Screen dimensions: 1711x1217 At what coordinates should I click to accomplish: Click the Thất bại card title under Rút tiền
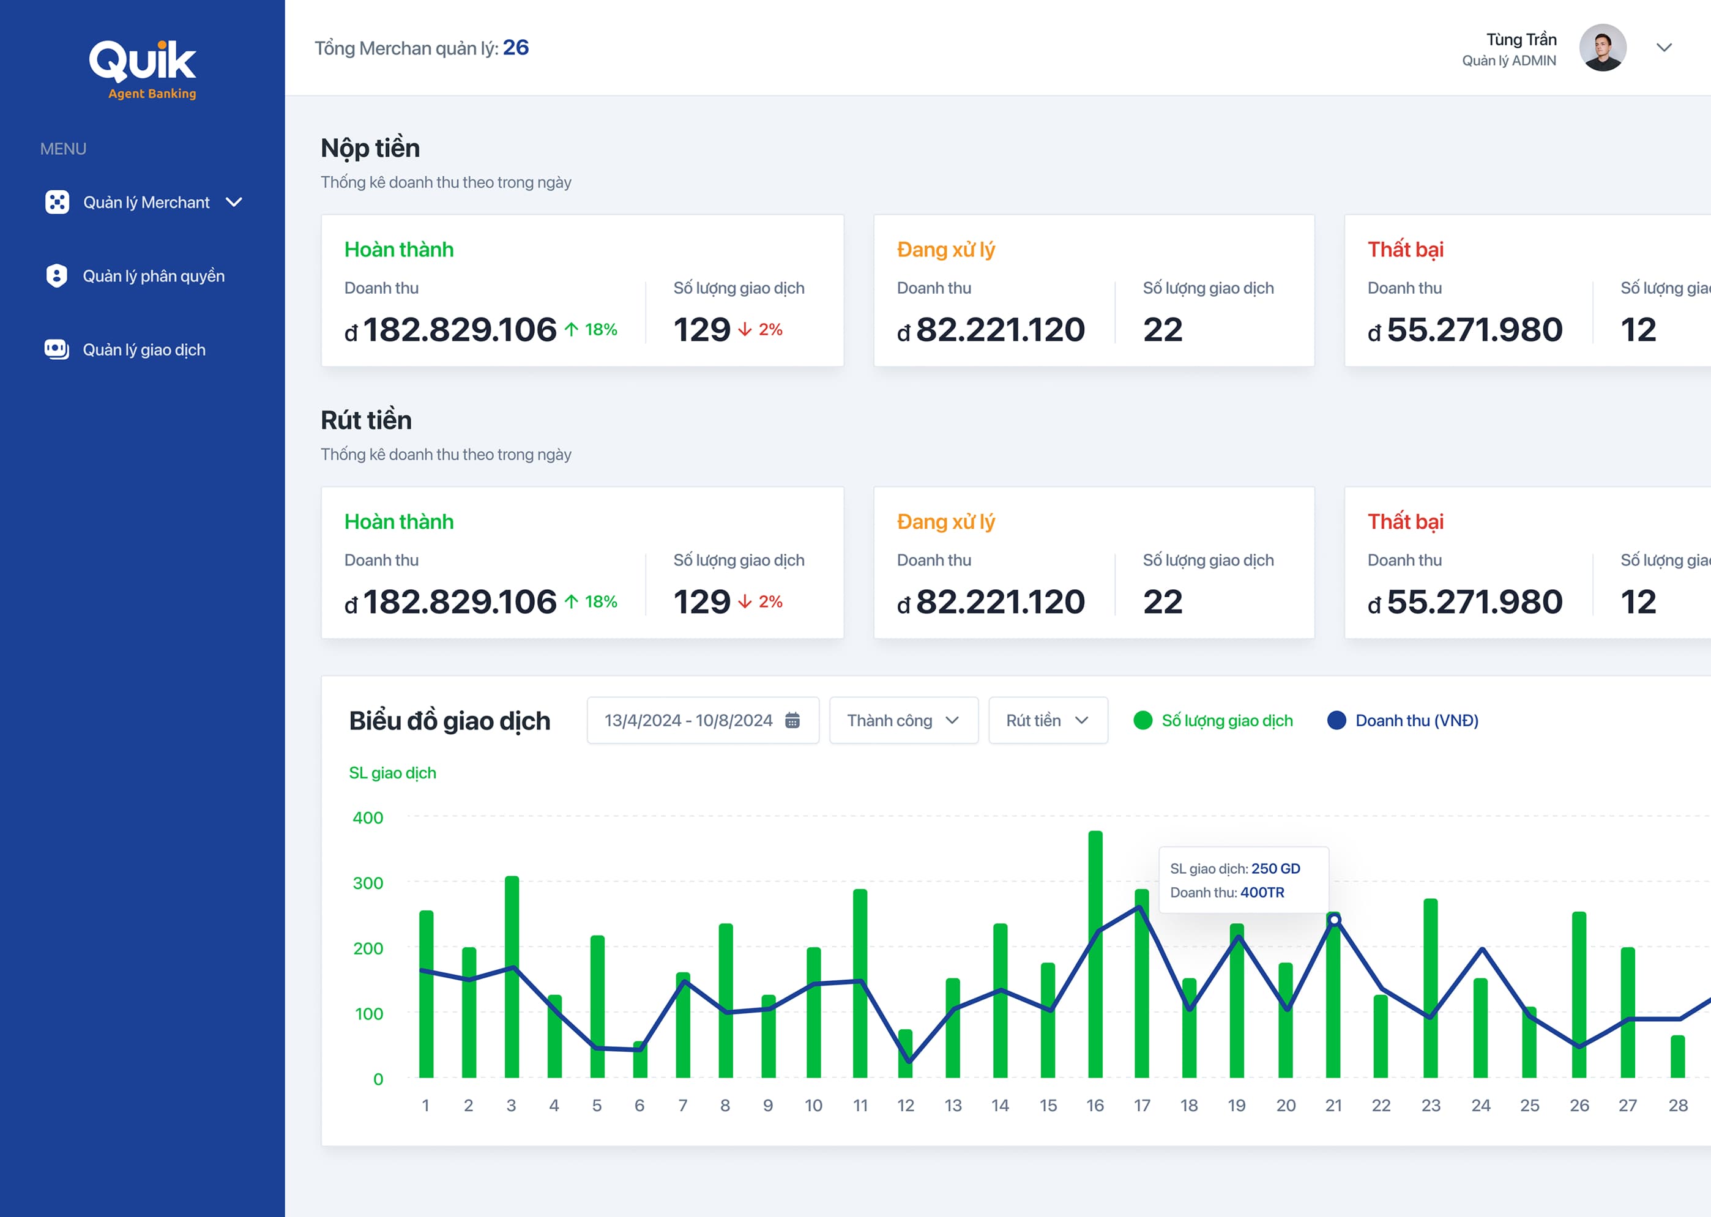1405,521
